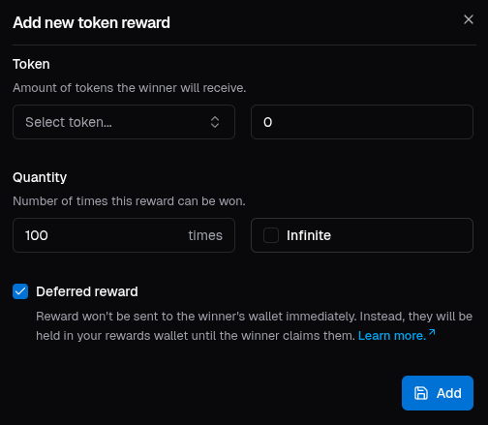Click the 'Add new token reward' dialog title

(x=91, y=22)
